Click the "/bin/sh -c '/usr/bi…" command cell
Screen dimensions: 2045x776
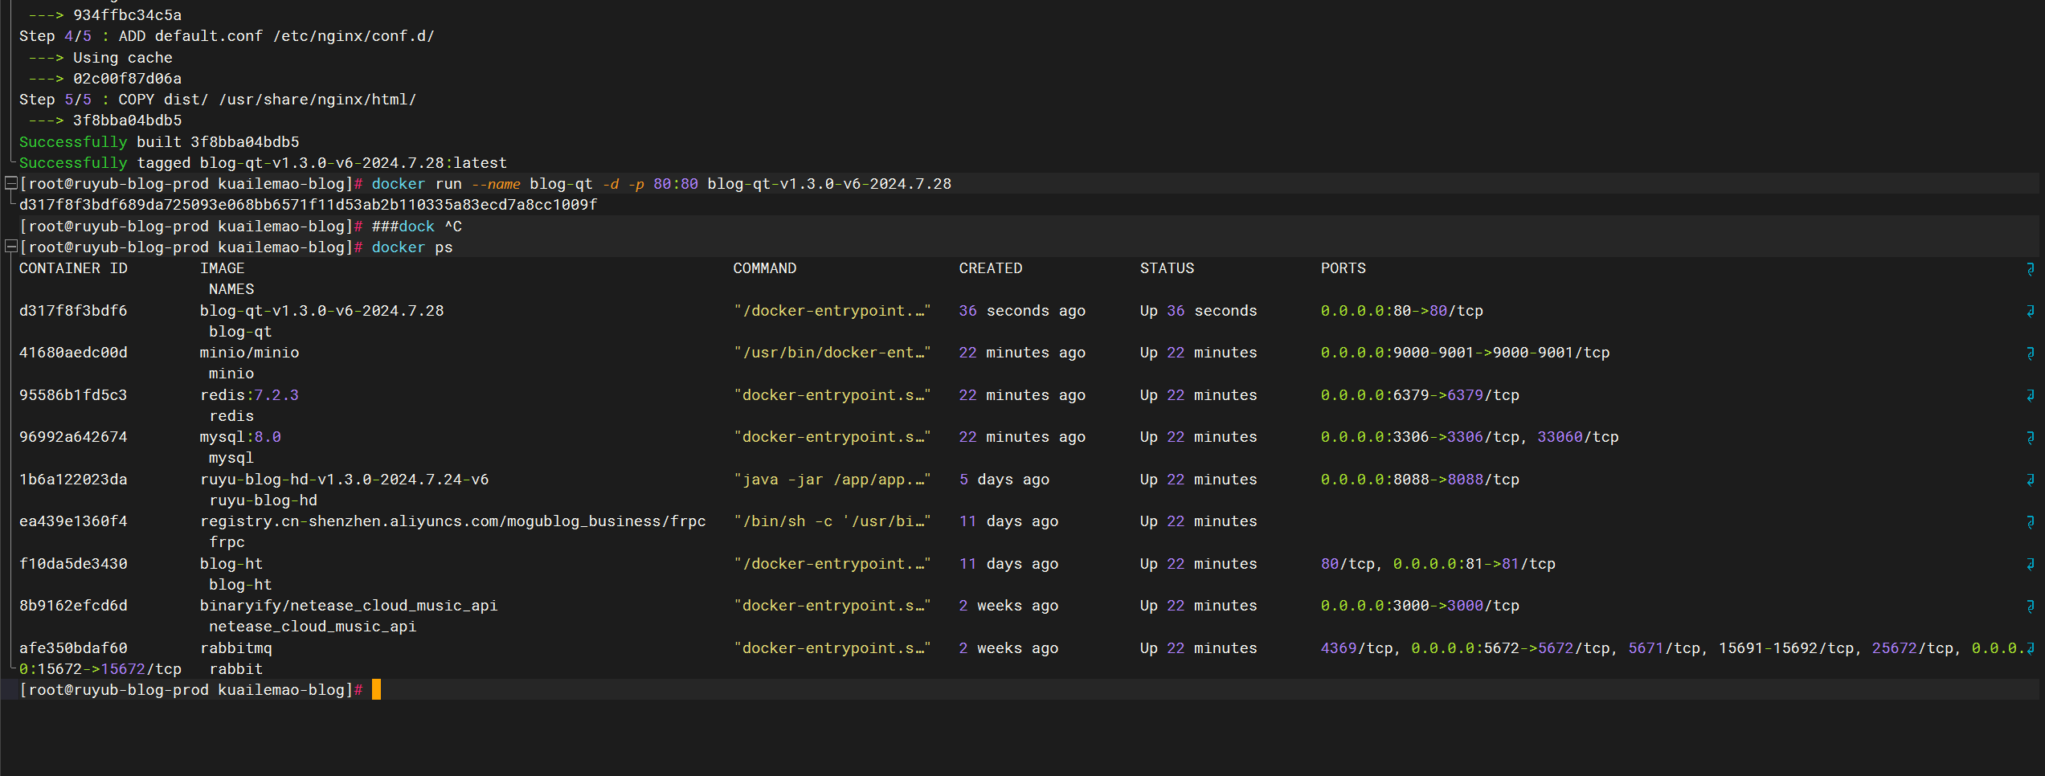832,521
